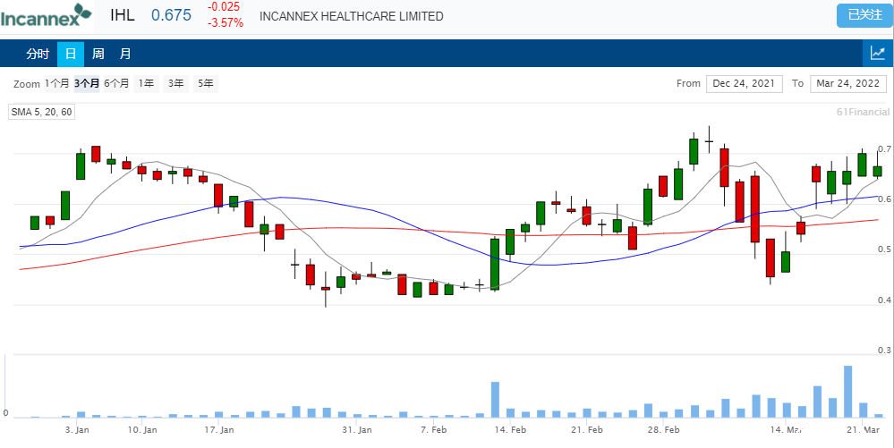Set zoom range to 5年
The height and width of the screenshot is (448, 894).
click(205, 83)
